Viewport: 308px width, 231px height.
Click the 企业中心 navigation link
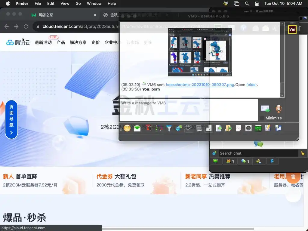tap(112, 42)
